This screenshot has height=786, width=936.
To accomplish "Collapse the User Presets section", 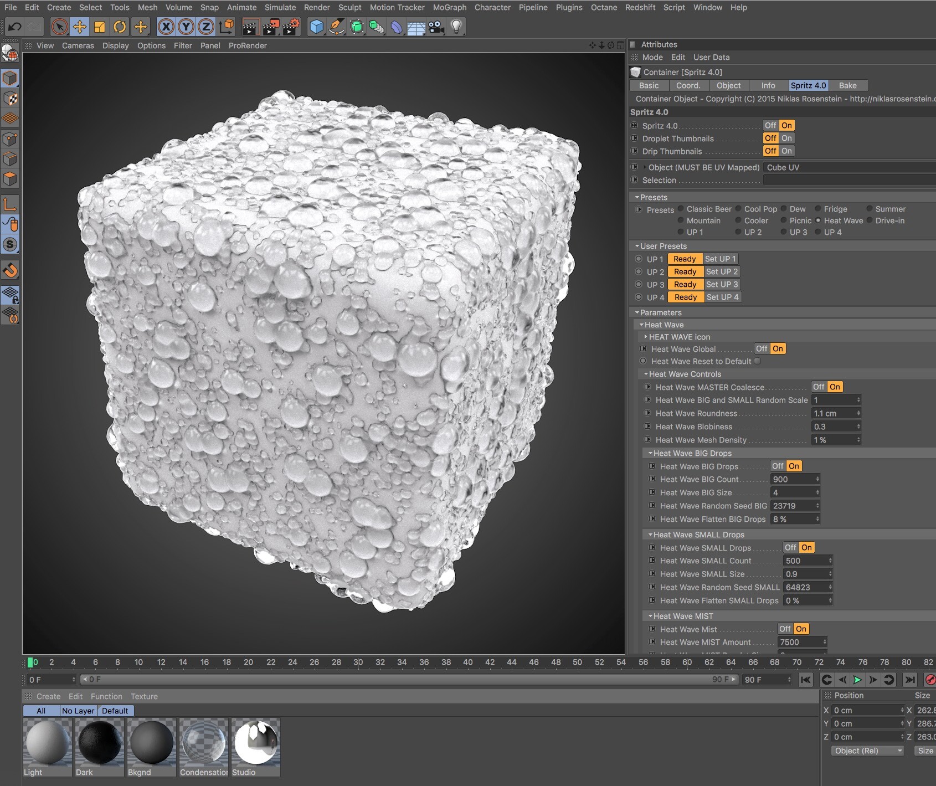I will pyautogui.click(x=637, y=246).
